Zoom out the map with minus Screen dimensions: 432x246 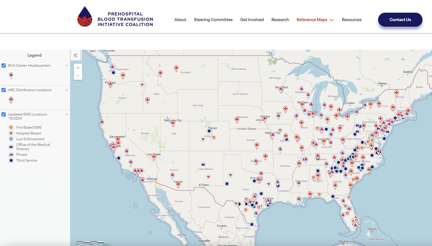point(78,76)
